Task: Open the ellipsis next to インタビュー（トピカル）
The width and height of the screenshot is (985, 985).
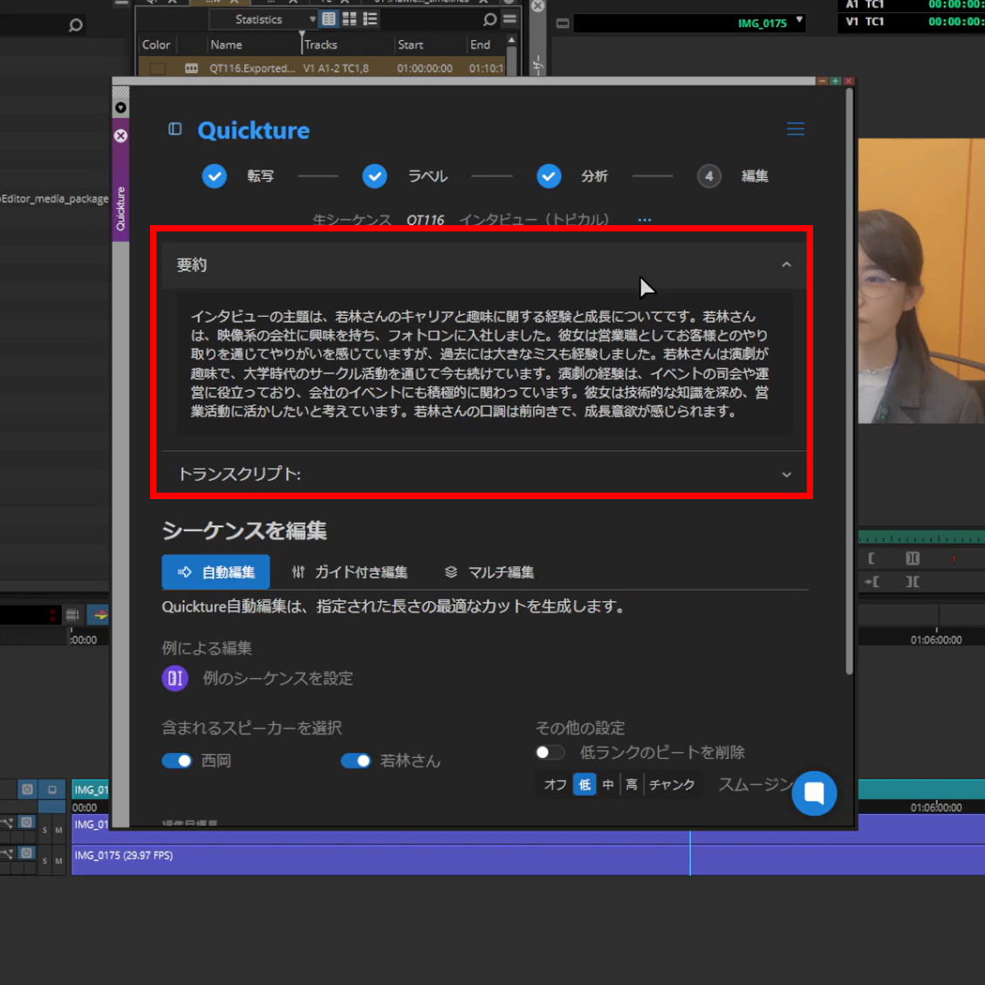Action: click(x=644, y=220)
